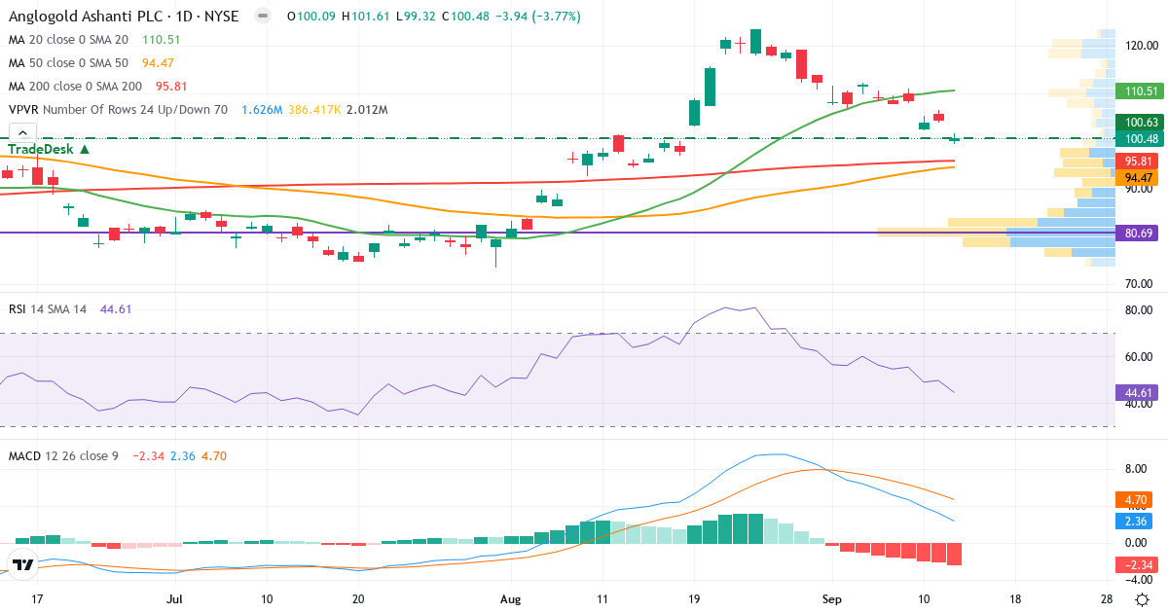Collapse the indicator legend with chevron button

point(22,132)
